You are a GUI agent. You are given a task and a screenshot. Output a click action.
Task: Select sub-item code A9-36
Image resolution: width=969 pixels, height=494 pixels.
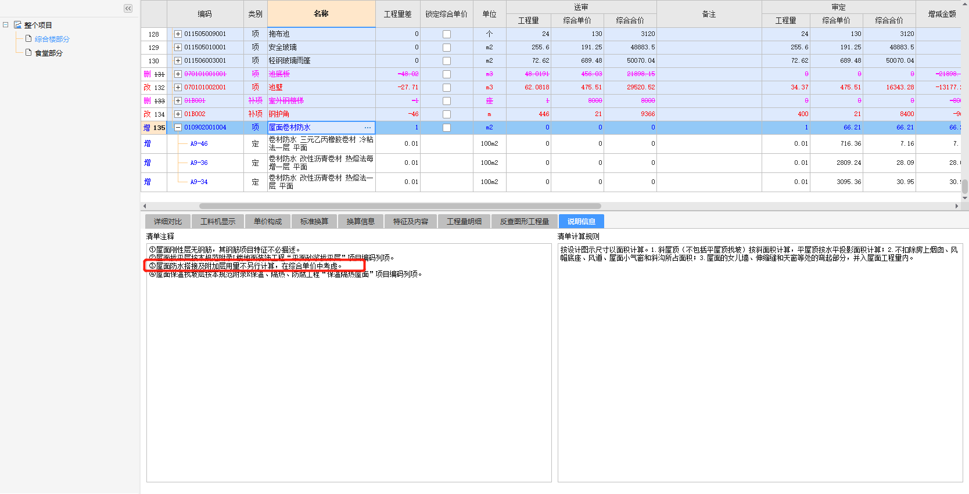coord(199,163)
